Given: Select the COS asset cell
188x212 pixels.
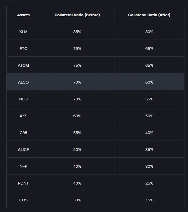Looking at the screenshot, I should click(x=23, y=200).
